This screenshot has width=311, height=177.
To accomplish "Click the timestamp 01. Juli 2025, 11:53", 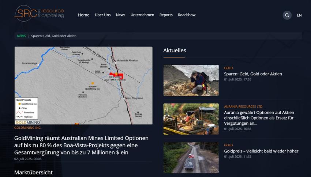I will point(237,157).
